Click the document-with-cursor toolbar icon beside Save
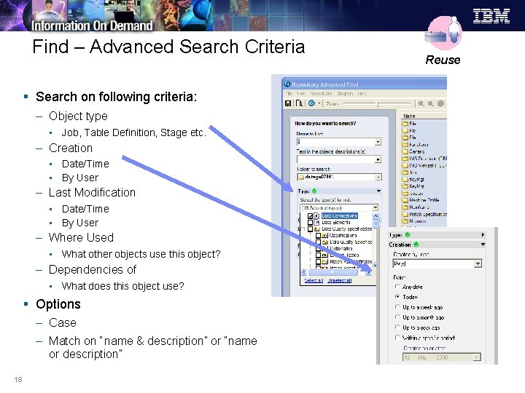Screen dimensions: 525x393 (299, 103)
